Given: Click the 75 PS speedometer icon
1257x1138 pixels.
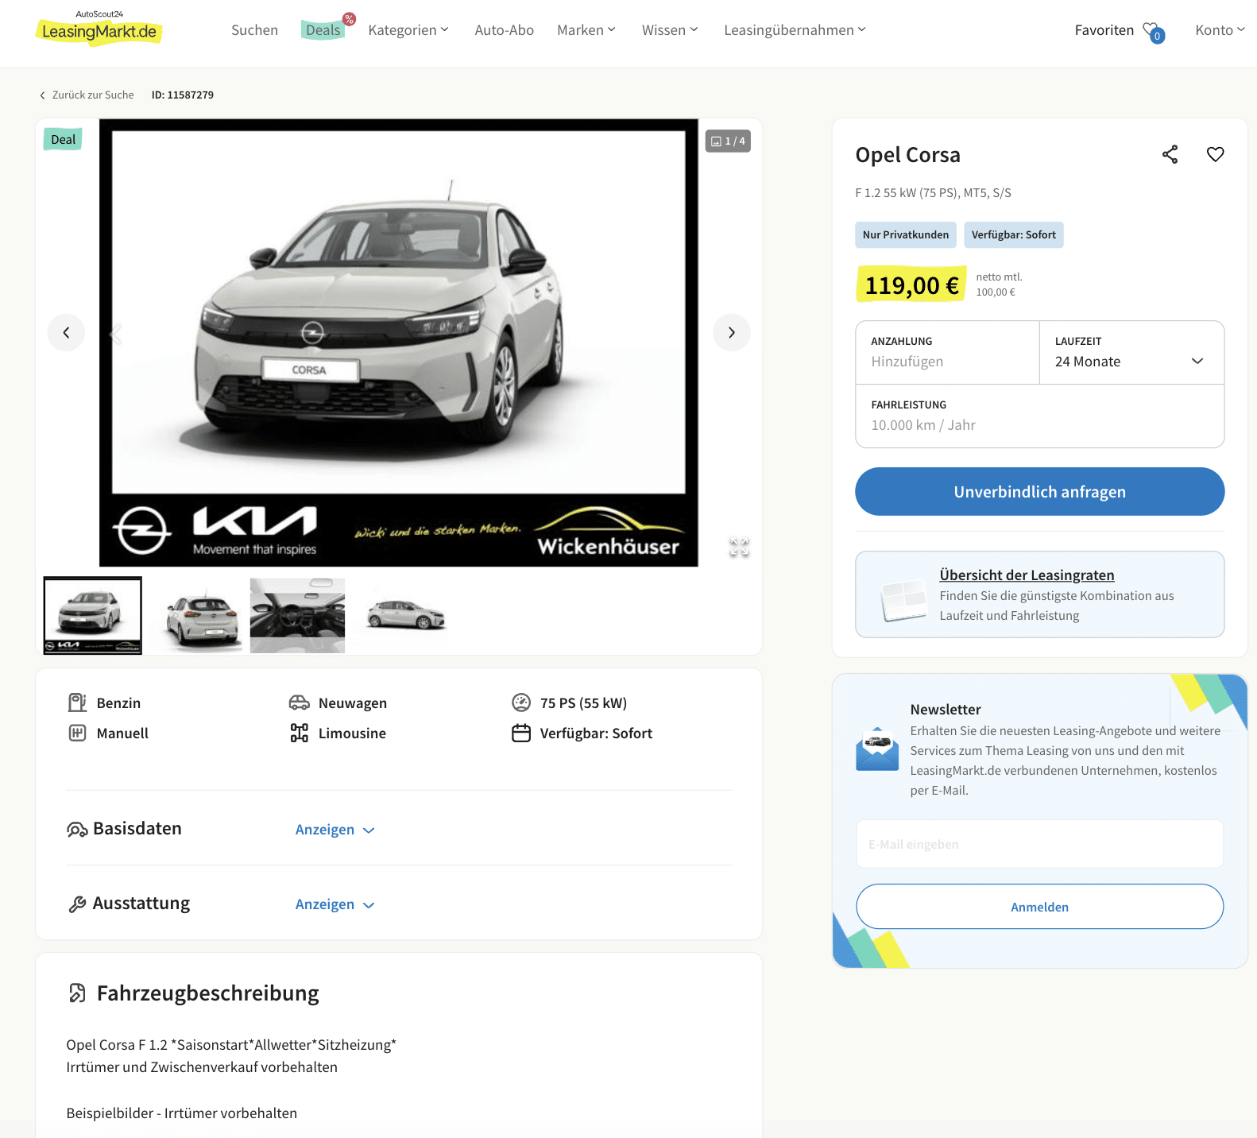Looking at the screenshot, I should click(521, 703).
